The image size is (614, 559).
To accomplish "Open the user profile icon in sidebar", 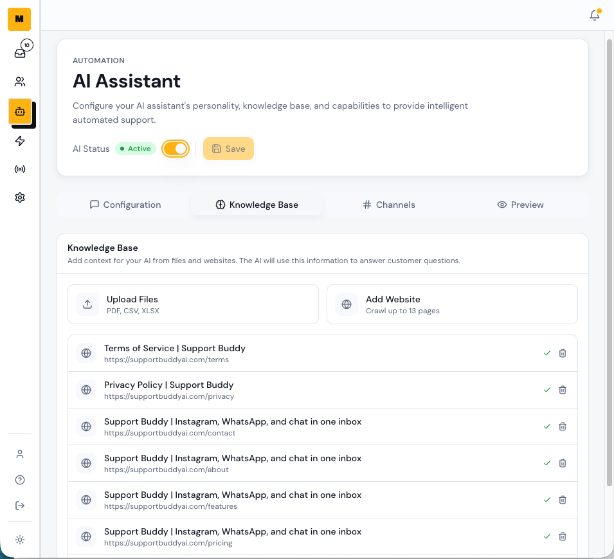I will point(20,454).
